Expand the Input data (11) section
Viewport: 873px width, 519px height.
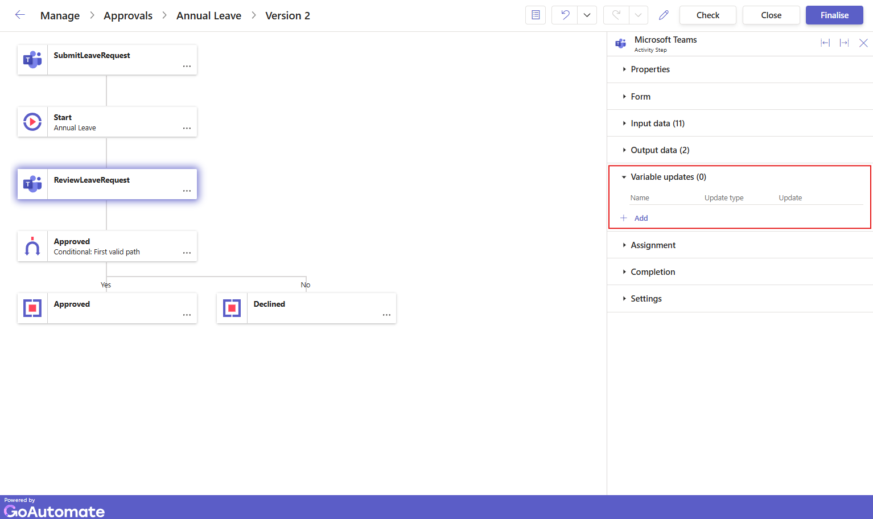pyautogui.click(x=657, y=123)
